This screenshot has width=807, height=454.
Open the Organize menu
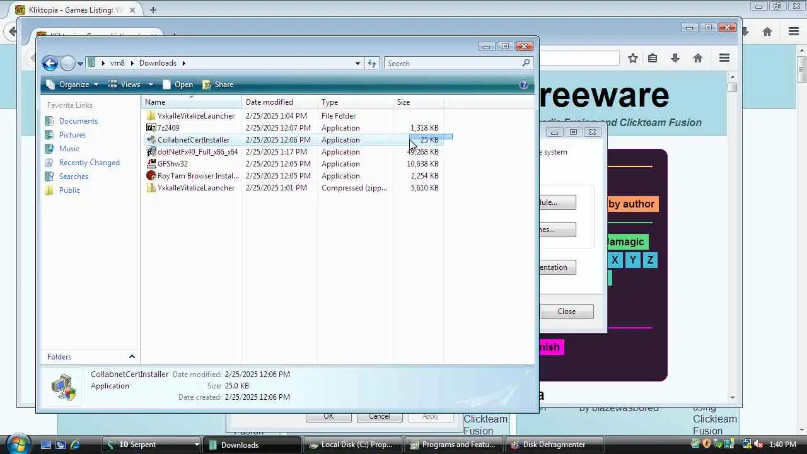73,84
